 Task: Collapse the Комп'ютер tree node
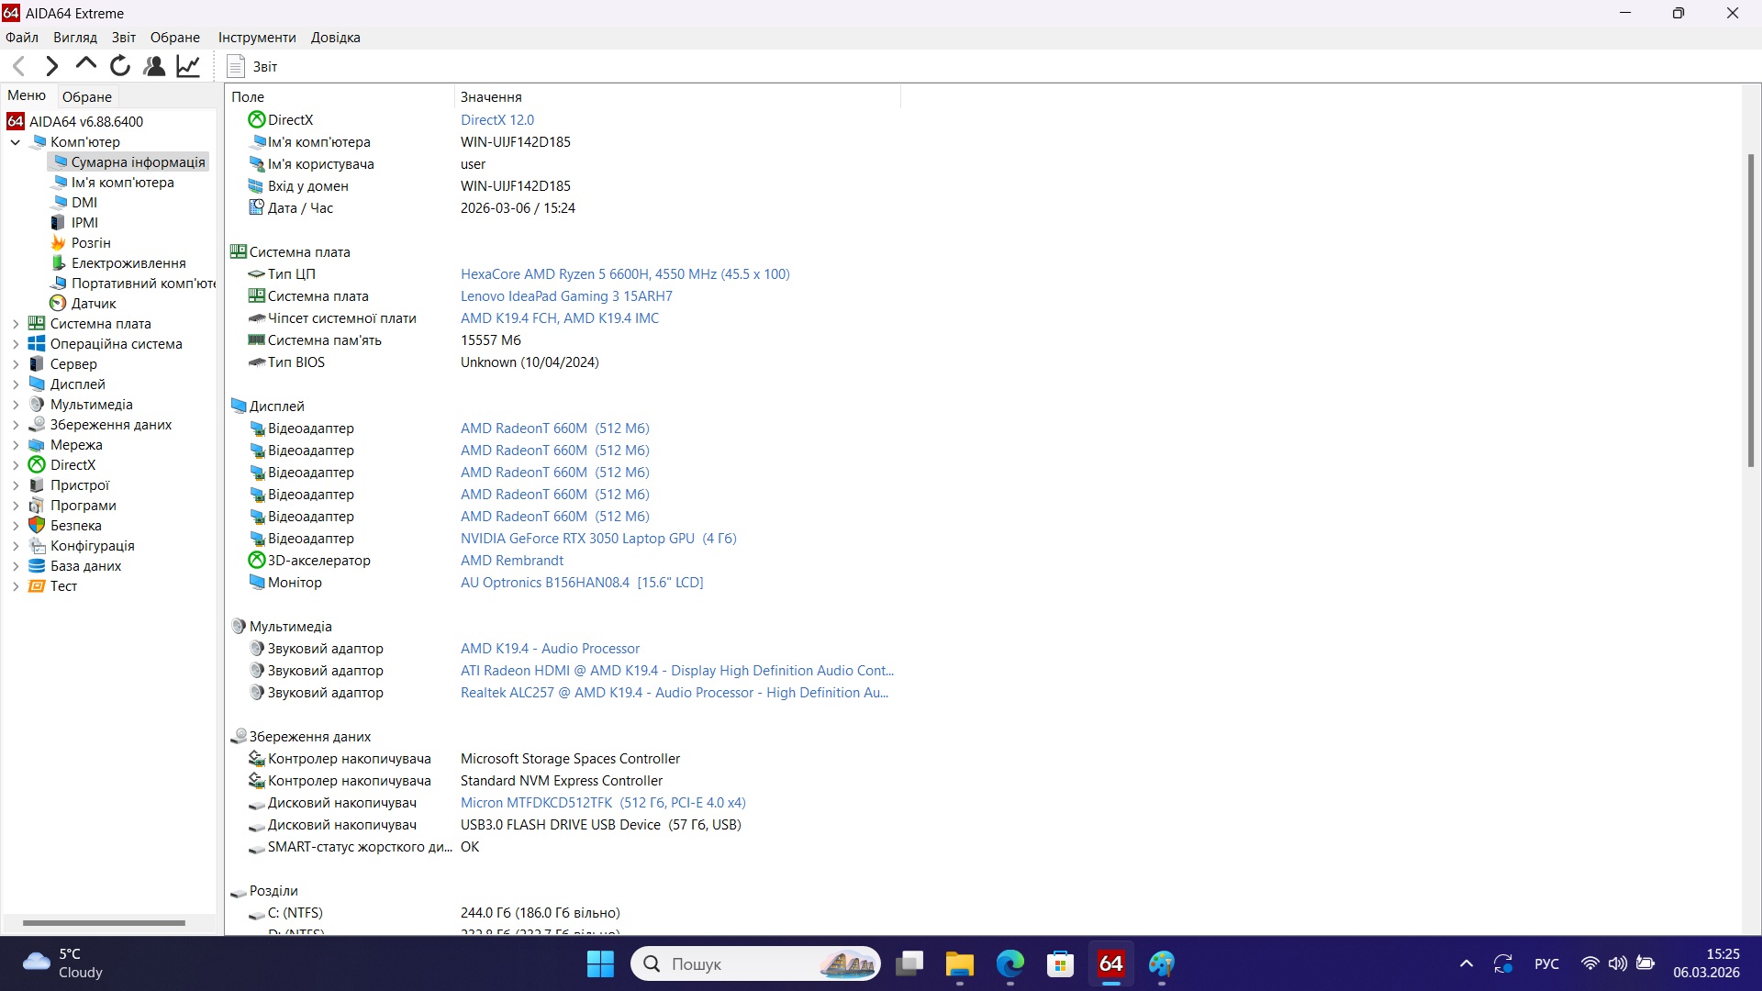pos(16,141)
